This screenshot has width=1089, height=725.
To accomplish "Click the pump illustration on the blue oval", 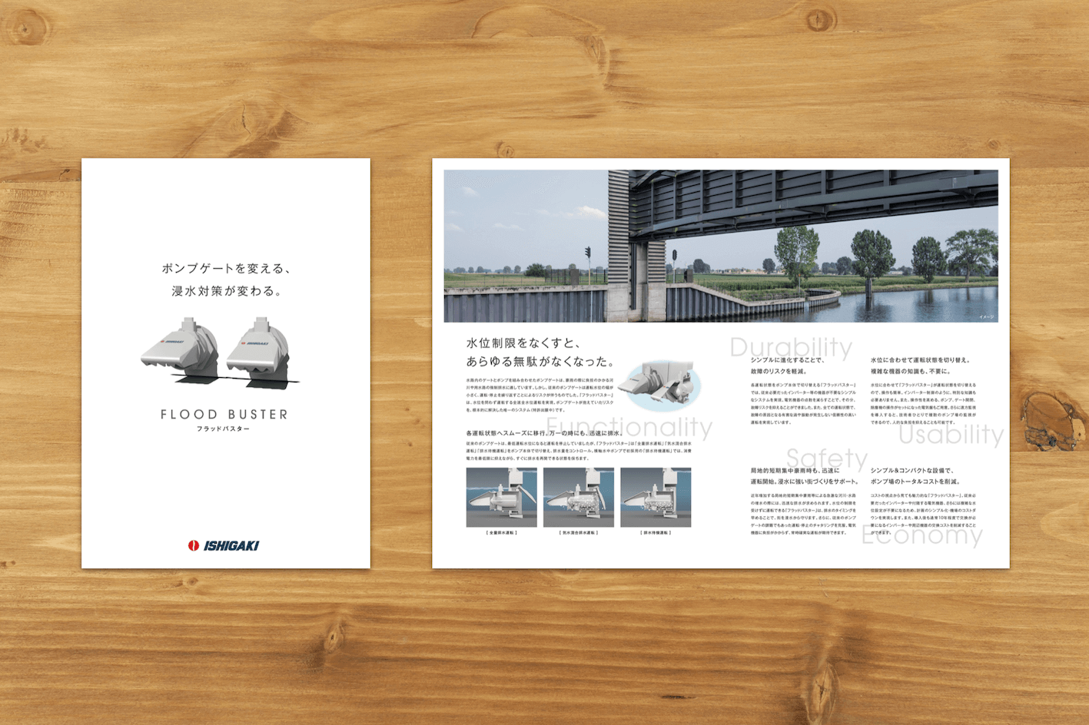I will [x=660, y=384].
